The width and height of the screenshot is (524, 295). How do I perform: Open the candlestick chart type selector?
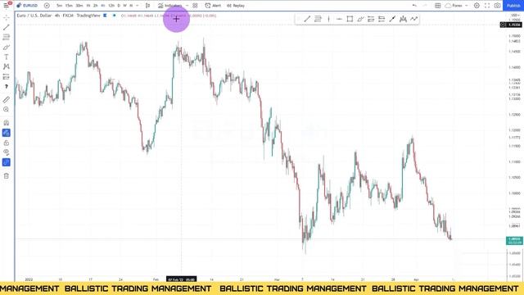pos(147,6)
